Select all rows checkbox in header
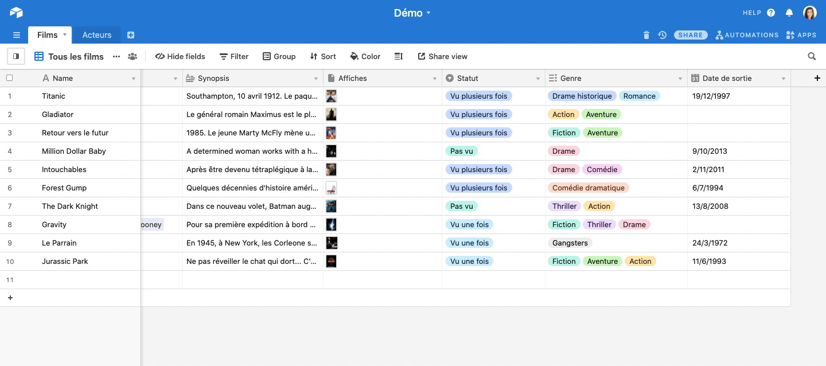This screenshot has width=826, height=366. pyautogui.click(x=9, y=78)
